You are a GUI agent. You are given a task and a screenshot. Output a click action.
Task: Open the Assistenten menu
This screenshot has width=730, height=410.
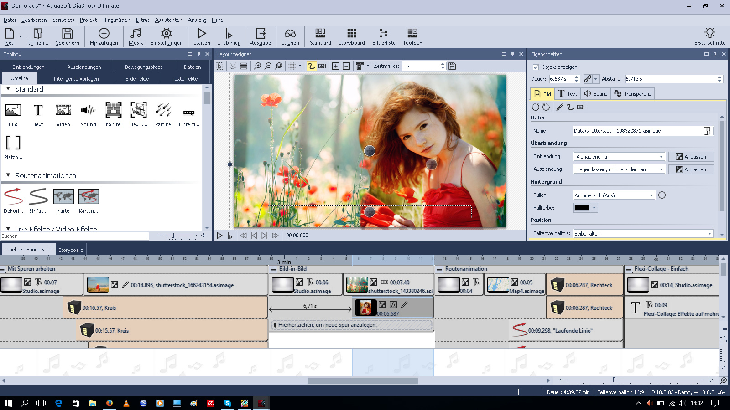tap(168, 20)
